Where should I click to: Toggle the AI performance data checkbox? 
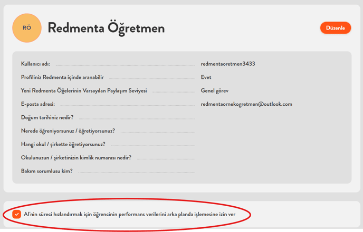tap(17, 215)
